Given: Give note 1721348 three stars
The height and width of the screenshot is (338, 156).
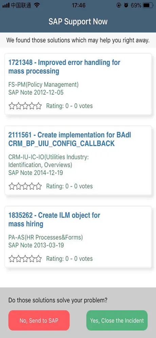Looking at the screenshot, I should tap(25, 106).
